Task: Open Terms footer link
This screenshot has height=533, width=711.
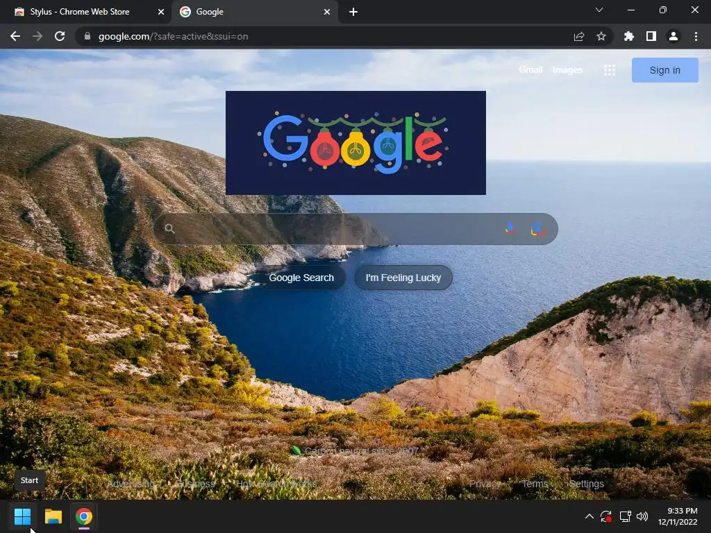Action: 535,484
